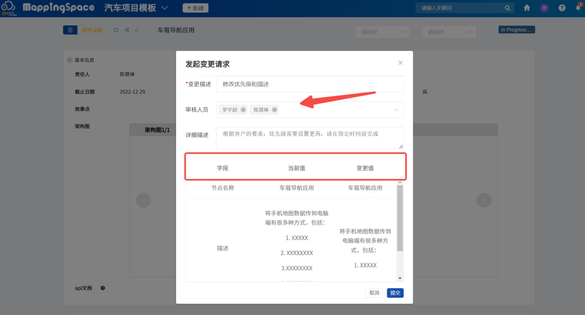Screen dimensions: 585x315
Task: Click the purple user avatar
Action: click(x=544, y=8)
